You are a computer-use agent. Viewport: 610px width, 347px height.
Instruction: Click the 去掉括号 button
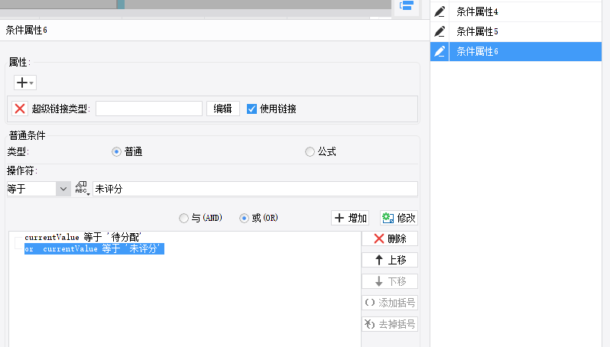pyautogui.click(x=390, y=324)
